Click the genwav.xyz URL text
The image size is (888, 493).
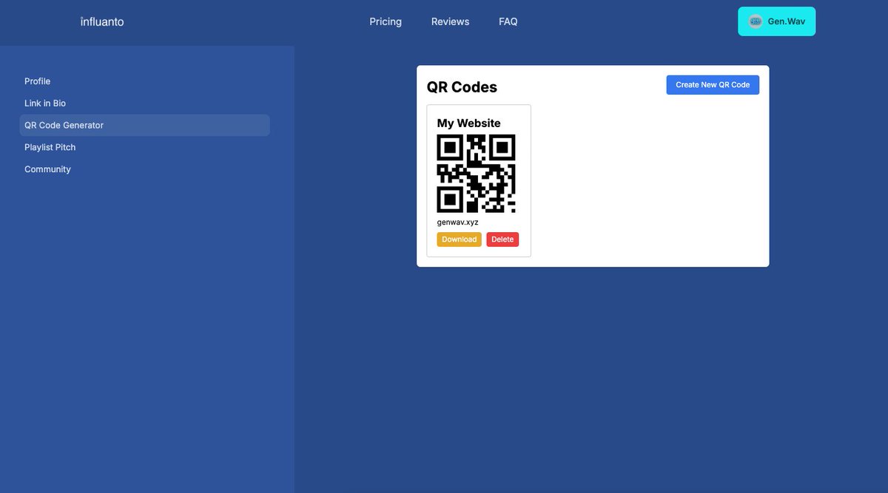pos(457,222)
